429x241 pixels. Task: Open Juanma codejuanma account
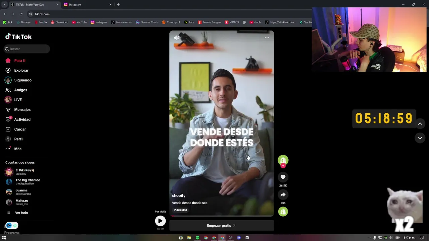tap(23, 192)
